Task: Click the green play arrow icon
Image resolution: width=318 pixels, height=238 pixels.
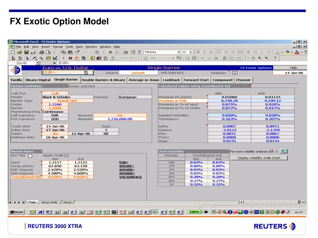Action: [x=63, y=58]
